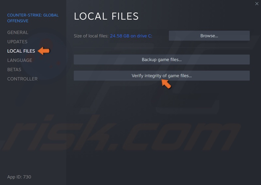The height and width of the screenshot is (185, 261).
Task: Select the Local Files tab
Action: [x=21, y=51]
